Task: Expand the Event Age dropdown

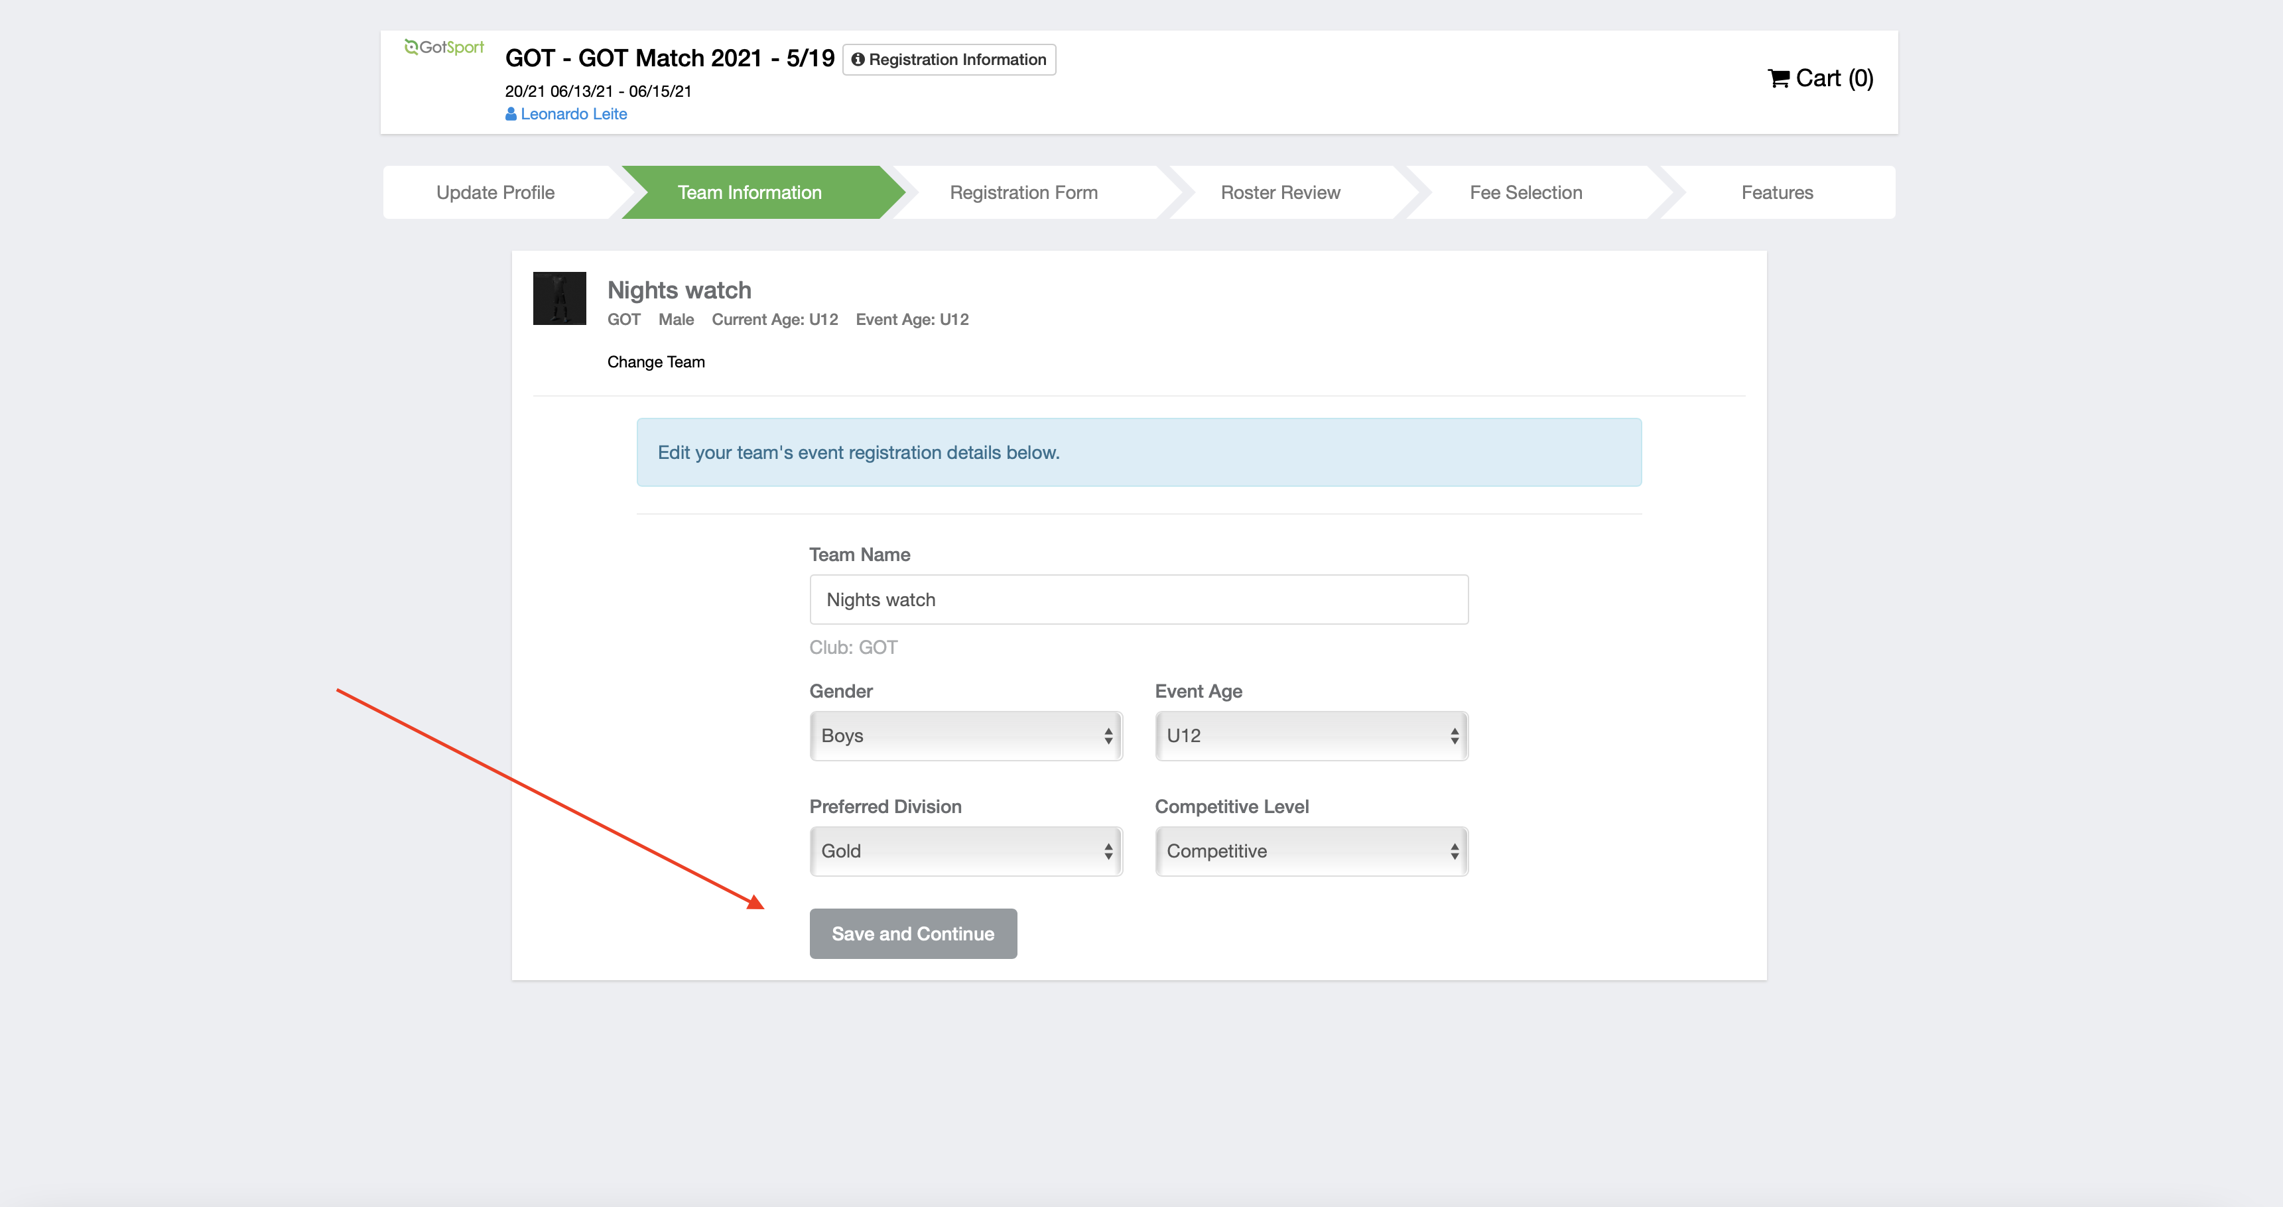Action: [x=1312, y=735]
